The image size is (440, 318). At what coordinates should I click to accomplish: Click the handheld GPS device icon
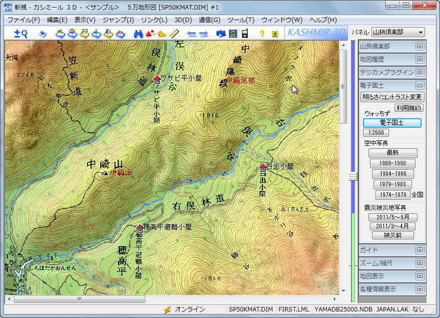tap(245, 33)
